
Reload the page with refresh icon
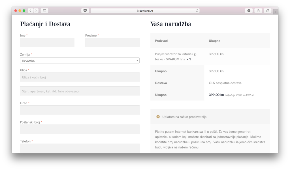[x=197, y=11]
